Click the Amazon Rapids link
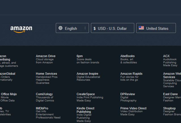The width and height of the screenshot is (181, 123). pyautogui.click(x=131, y=74)
